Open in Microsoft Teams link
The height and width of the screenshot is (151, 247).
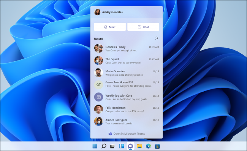(x=127, y=134)
